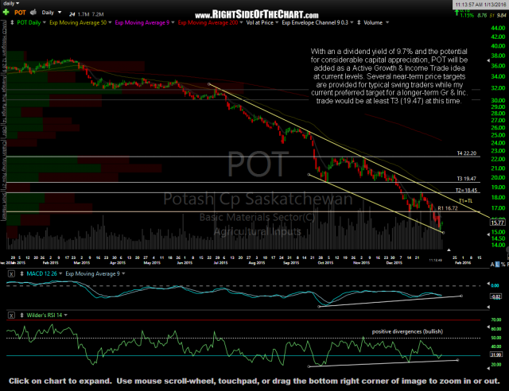Image resolution: width=509 pixels, height=391 pixels.
Task: Select the 'A' arithmetic scale toggle
Action: pos(492,265)
